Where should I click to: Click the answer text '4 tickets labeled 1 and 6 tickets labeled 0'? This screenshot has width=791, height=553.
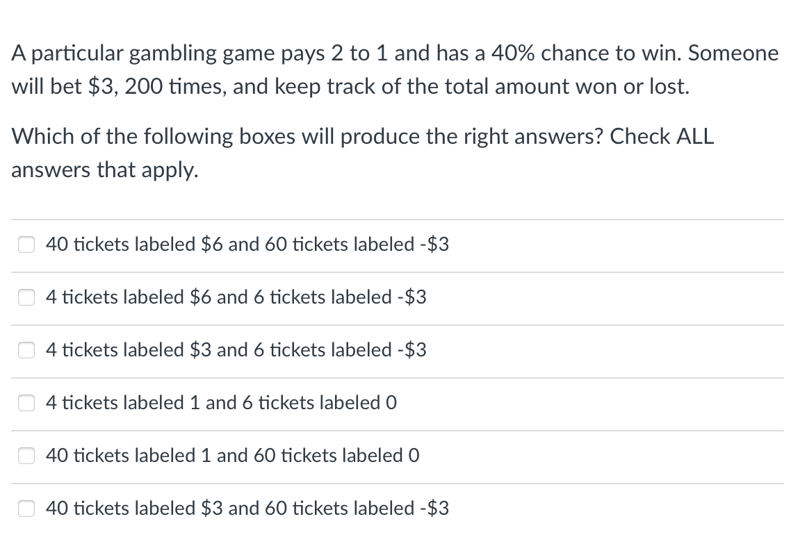click(x=222, y=403)
